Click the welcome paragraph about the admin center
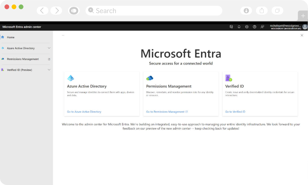This screenshot has height=185, width=308. pos(181,126)
